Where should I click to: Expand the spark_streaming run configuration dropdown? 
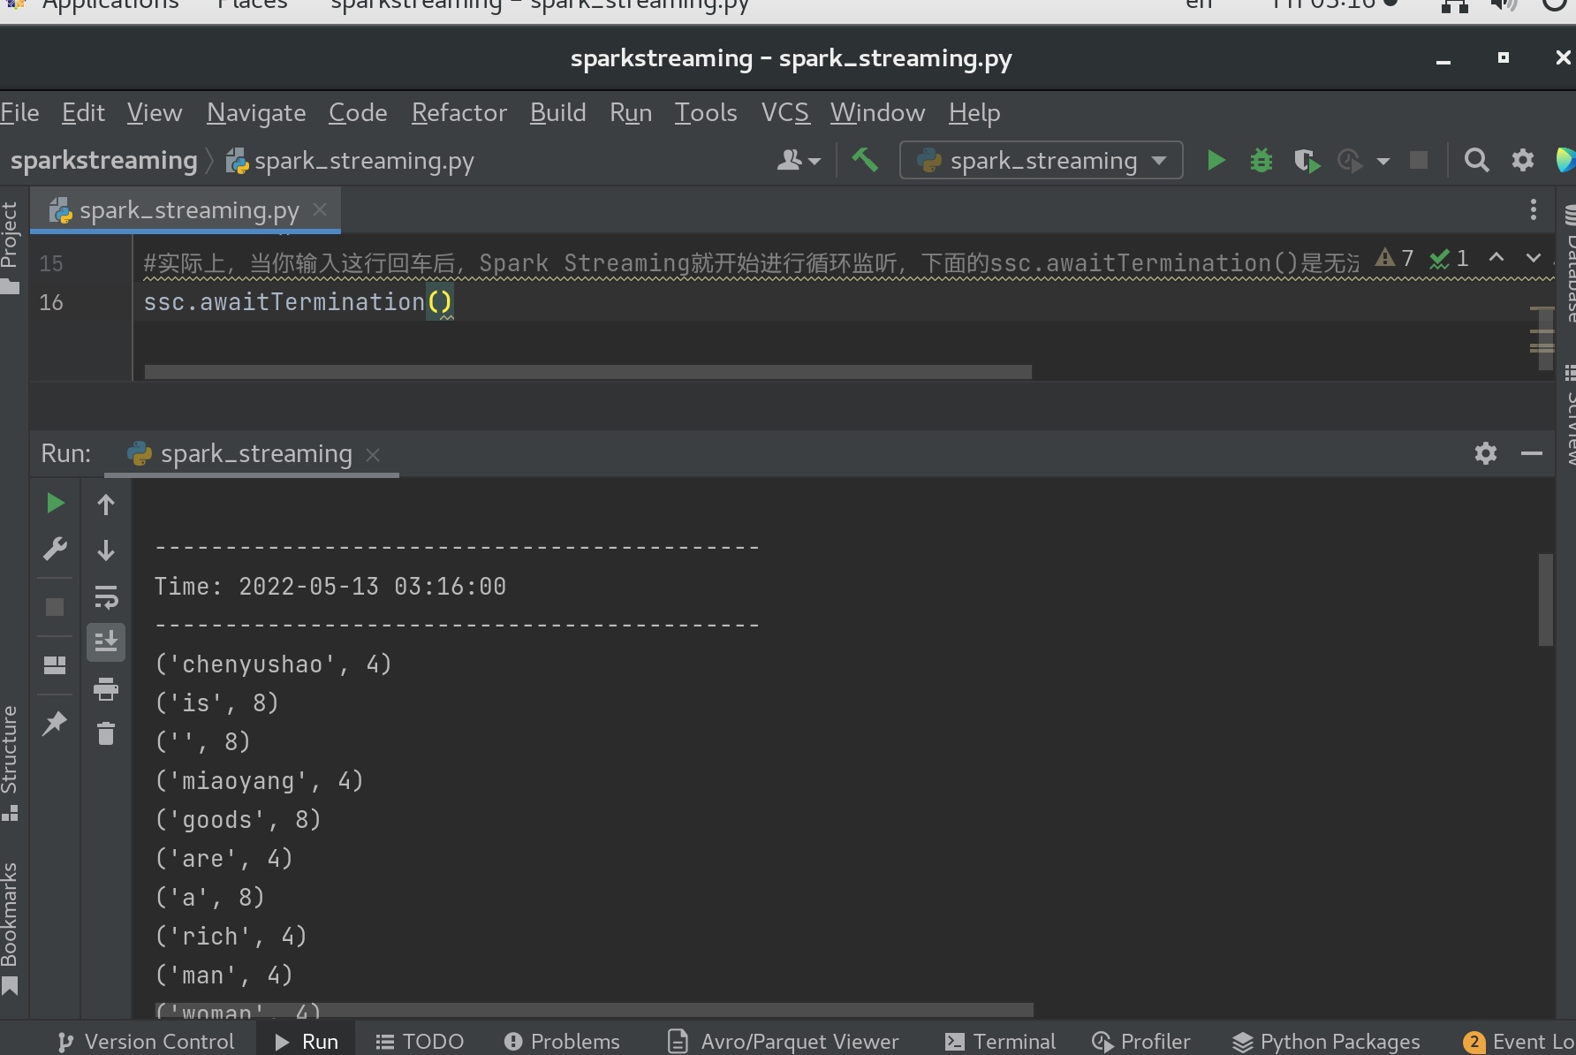pos(1042,161)
